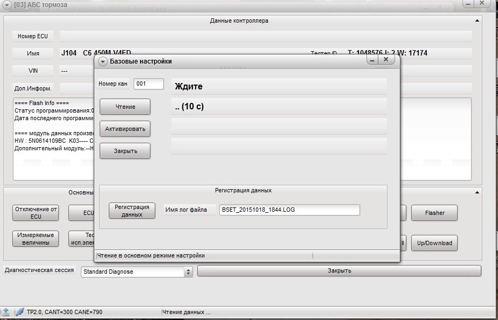The image size is (498, 320).
Task: Click the Чтение данных ... status text
Action: 186,312
